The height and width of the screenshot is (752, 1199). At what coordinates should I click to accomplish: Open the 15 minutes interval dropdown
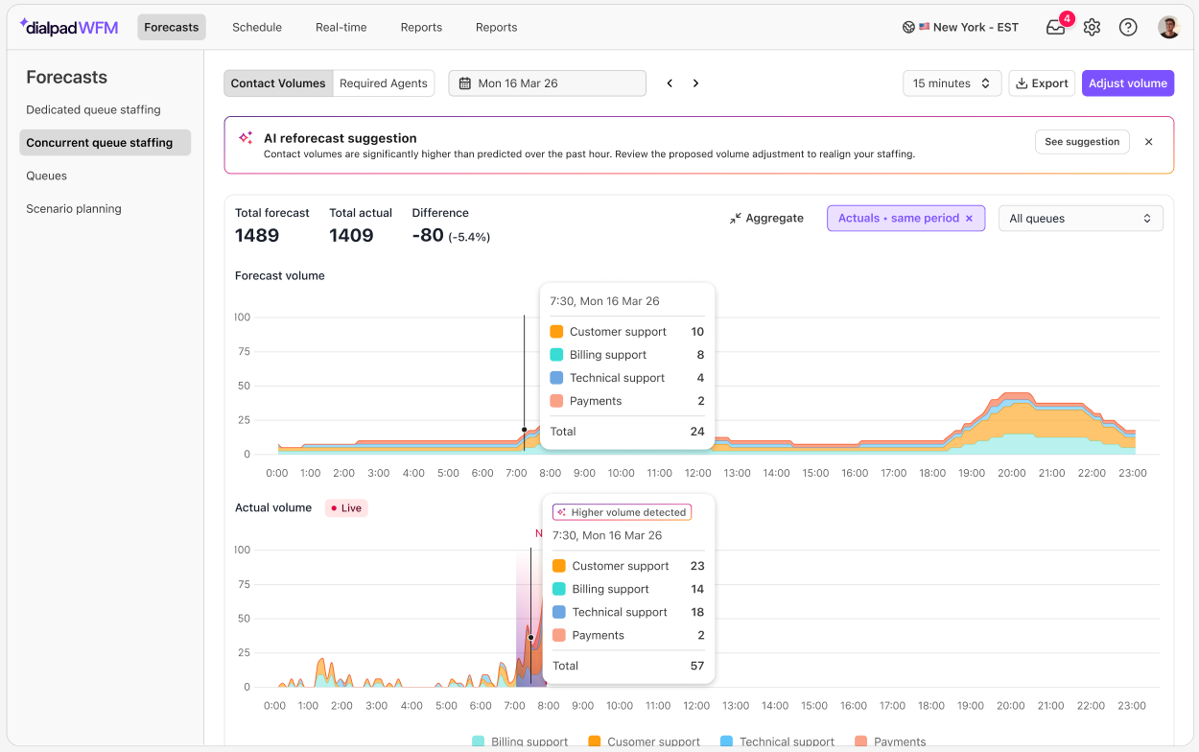(x=952, y=83)
